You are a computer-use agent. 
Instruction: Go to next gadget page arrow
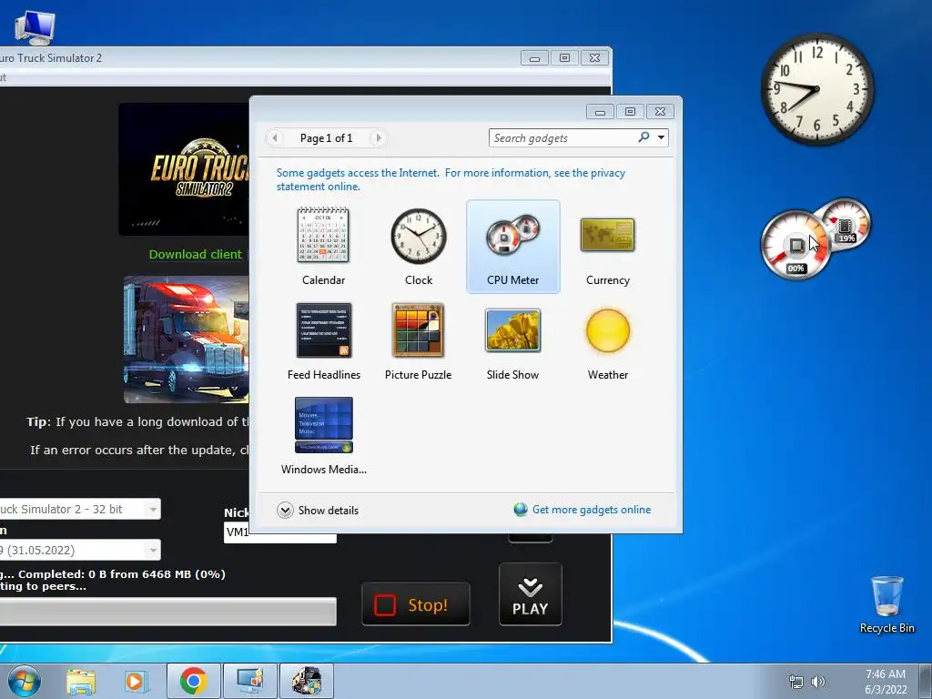(x=378, y=138)
